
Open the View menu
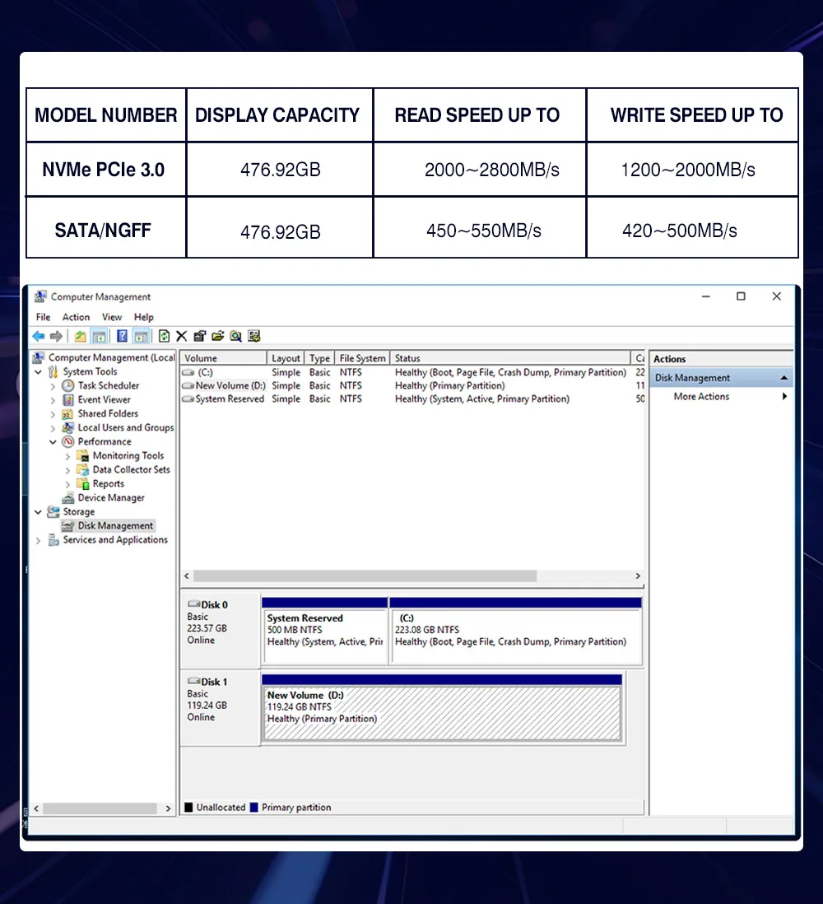(x=112, y=317)
